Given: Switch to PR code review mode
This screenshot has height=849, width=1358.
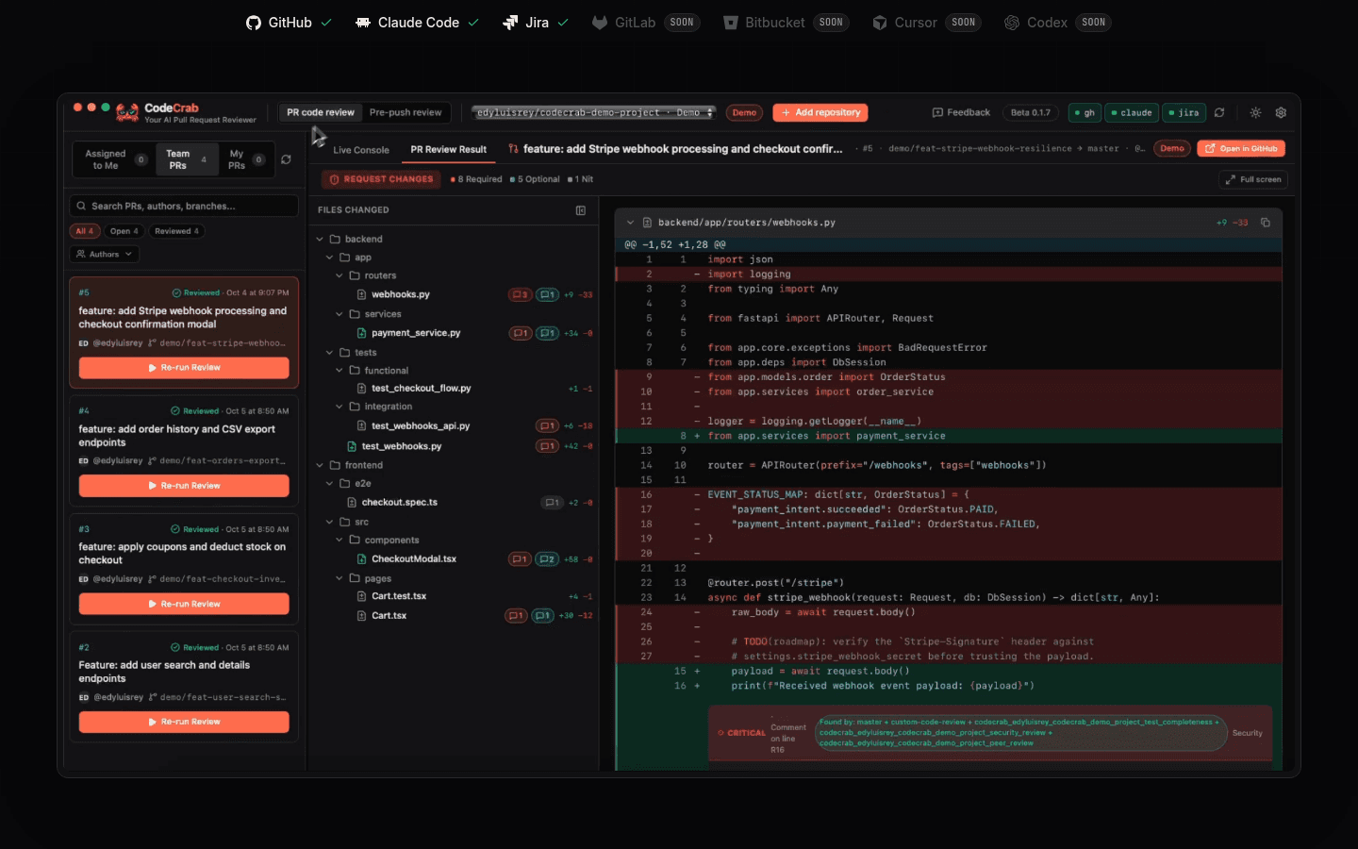Looking at the screenshot, I should (321, 112).
